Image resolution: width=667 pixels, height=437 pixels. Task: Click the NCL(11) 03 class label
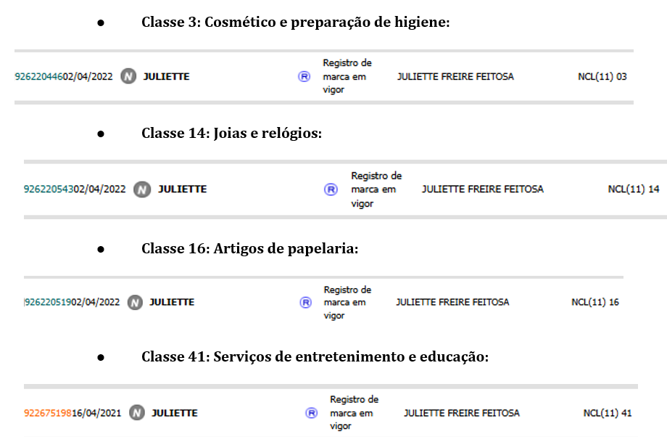pos(602,76)
